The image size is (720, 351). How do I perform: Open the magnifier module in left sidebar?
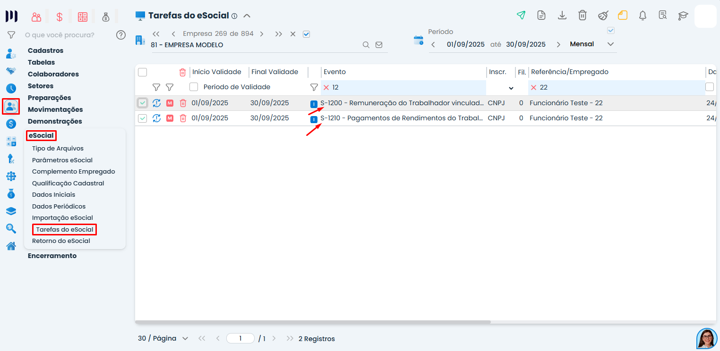click(x=11, y=228)
